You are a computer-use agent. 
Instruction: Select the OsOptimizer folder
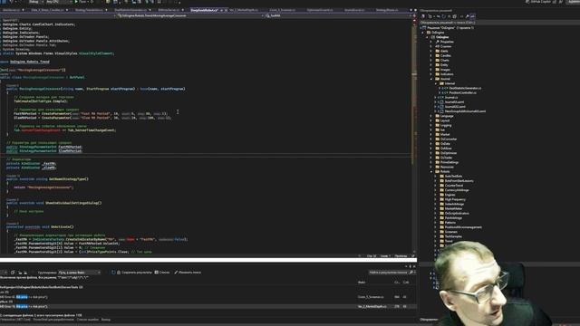click(x=446, y=153)
